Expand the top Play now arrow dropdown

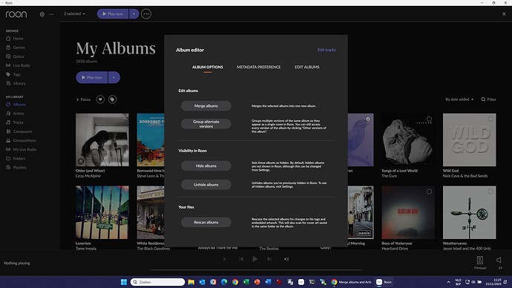134,14
